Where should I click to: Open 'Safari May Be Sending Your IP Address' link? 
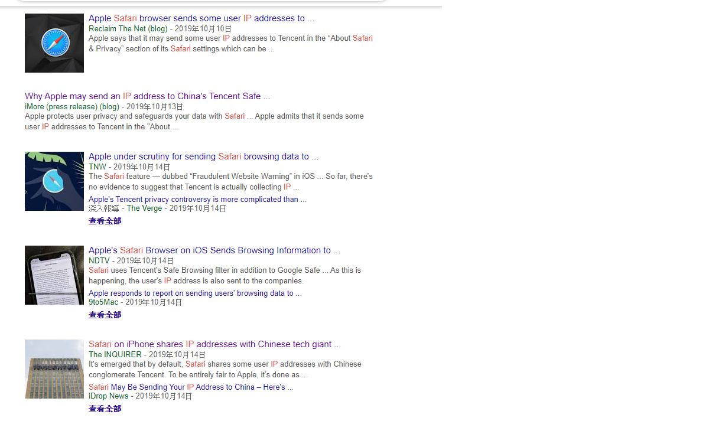click(x=191, y=387)
